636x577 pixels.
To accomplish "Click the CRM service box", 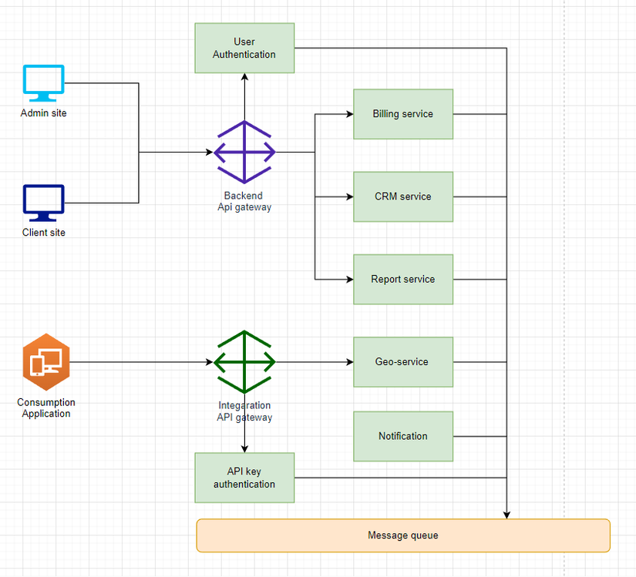I will [x=402, y=196].
